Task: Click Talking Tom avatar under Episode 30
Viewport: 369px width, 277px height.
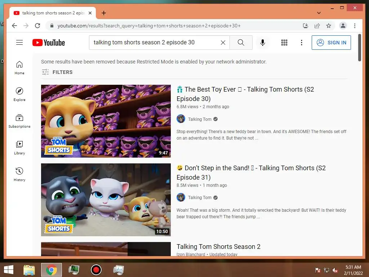Action: [x=181, y=119]
